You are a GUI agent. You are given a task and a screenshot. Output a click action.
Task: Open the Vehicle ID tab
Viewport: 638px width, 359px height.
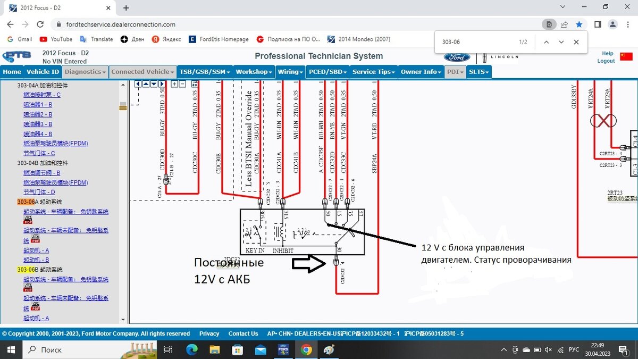pyautogui.click(x=43, y=72)
